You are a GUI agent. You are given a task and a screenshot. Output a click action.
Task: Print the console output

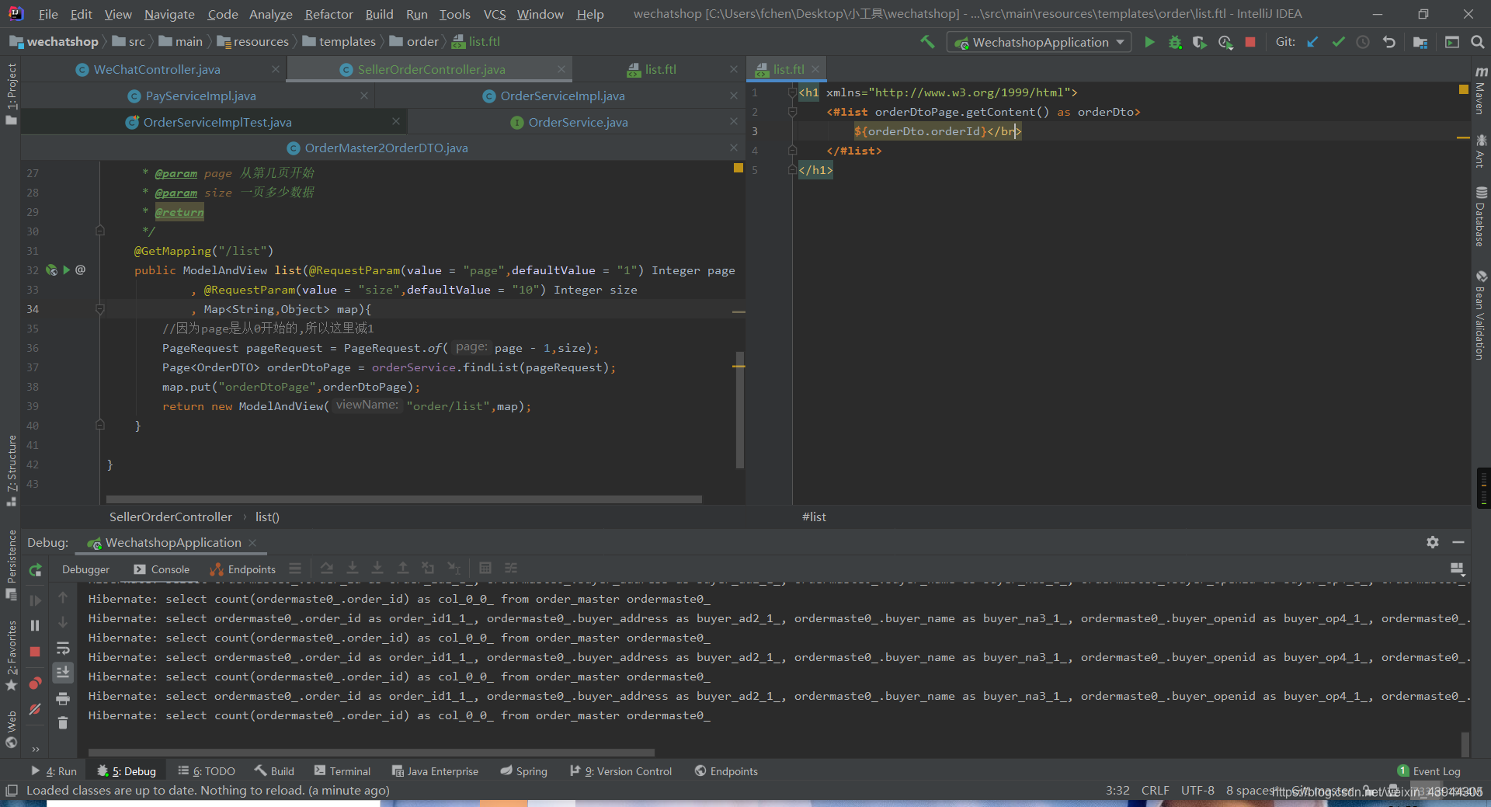point(63,698)
